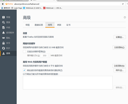Click the 高级 wizard hat sidebar icon
Screen dimensions: 128x104
(x=3, y=53)
